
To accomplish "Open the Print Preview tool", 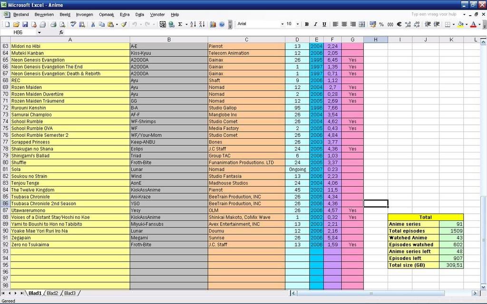I will pos(62,24).
